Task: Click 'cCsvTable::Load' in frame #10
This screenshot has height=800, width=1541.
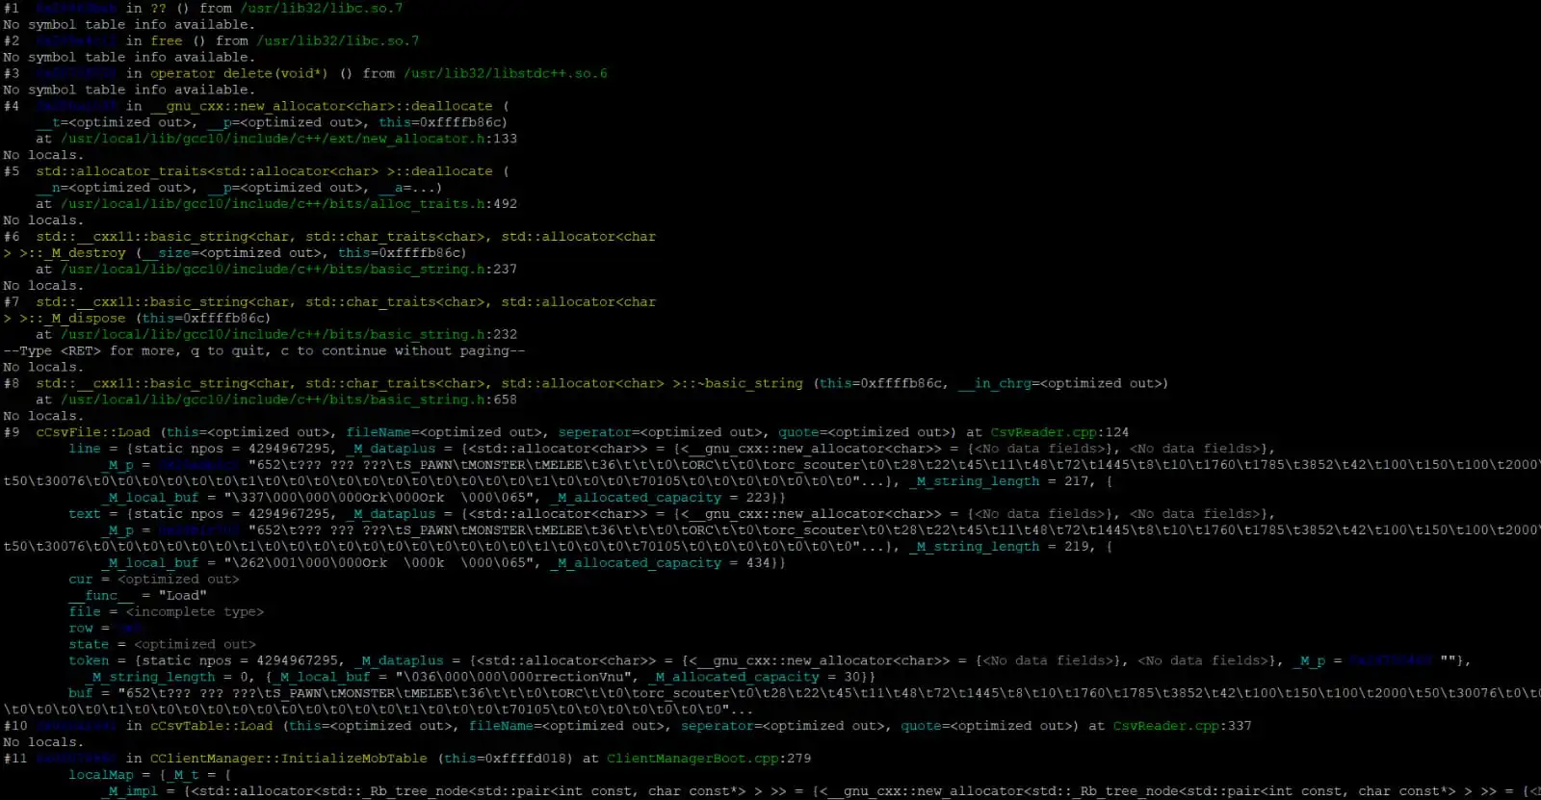Action: (211, 726)
